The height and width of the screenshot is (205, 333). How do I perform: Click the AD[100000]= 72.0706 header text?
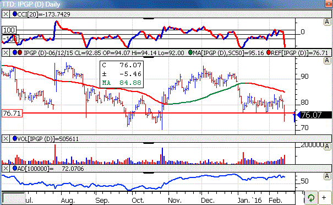(x=51, y=169)
